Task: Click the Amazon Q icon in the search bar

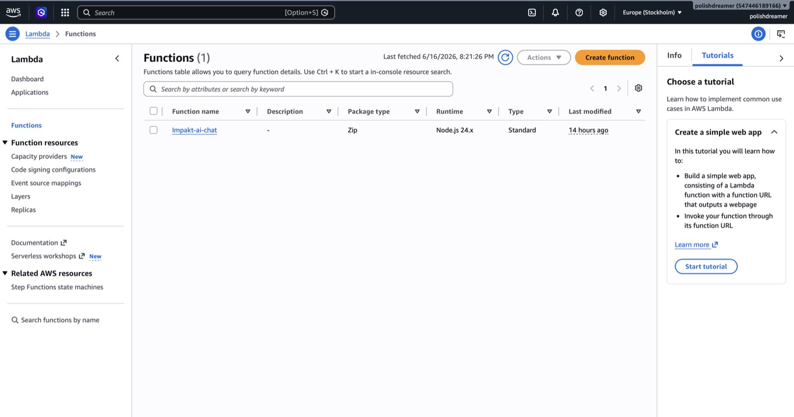Action: [325, 13]
